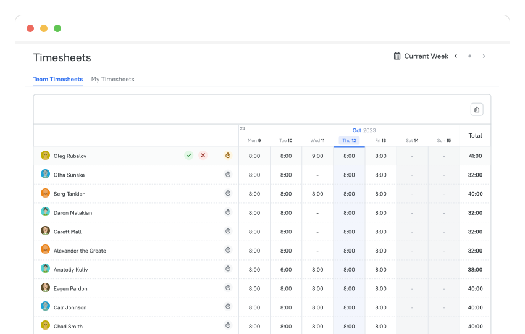
Task: Click Anatoliy Kuliy's 38:00 total
Action: click(475, 269)
